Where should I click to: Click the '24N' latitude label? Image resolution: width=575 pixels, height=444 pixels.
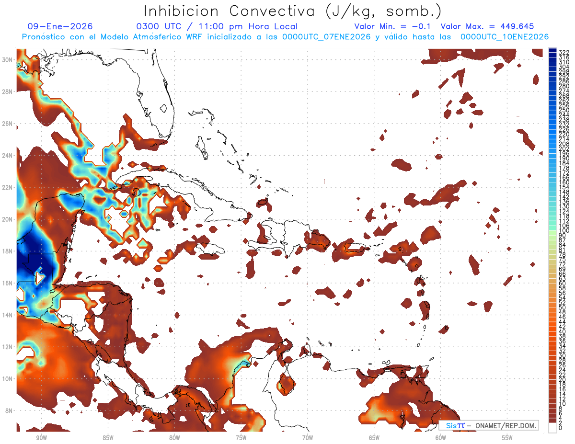click(x=7, y=156)
